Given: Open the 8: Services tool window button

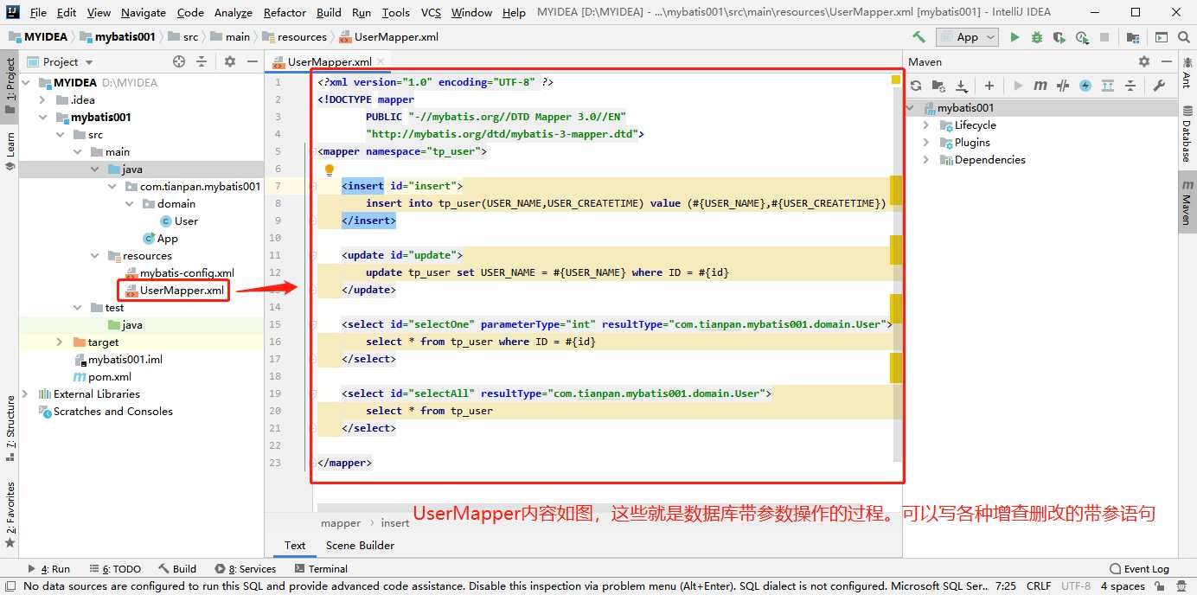Looking at the screenshot, I should click(246, 569).
